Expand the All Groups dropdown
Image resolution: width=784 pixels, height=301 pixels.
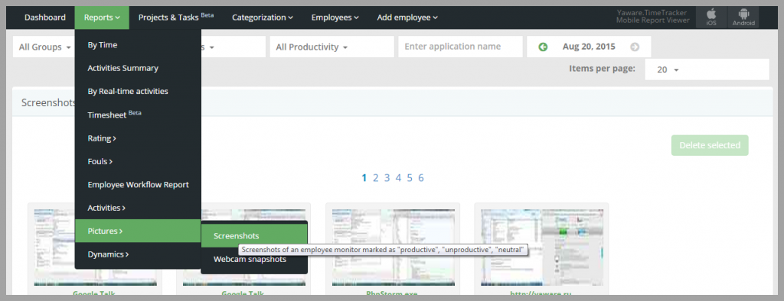44,47
